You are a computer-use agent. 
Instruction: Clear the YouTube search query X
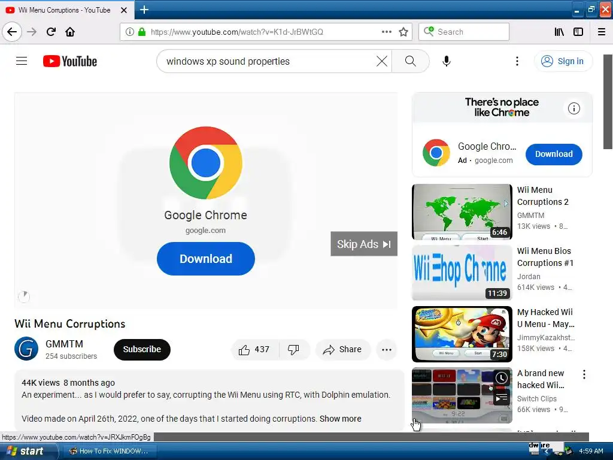[381, 61]
